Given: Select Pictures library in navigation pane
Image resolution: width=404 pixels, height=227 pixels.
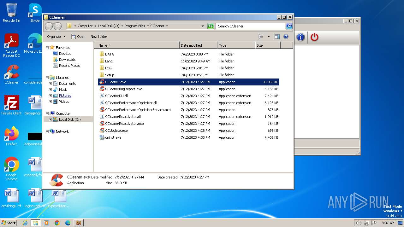Looking at the screenshot, I should [x=65, y=96].
